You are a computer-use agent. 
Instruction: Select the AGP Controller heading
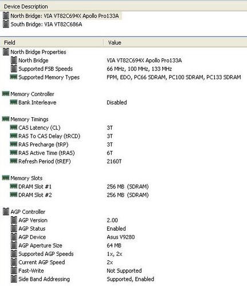[x=28, y=212]
